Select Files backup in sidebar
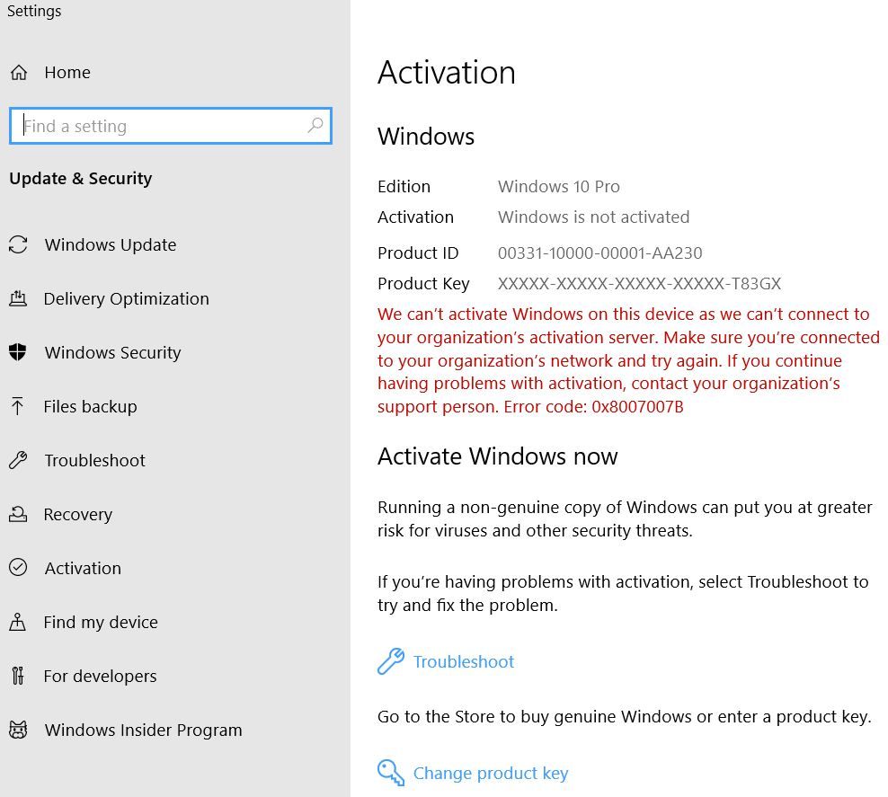 (91, 406)
